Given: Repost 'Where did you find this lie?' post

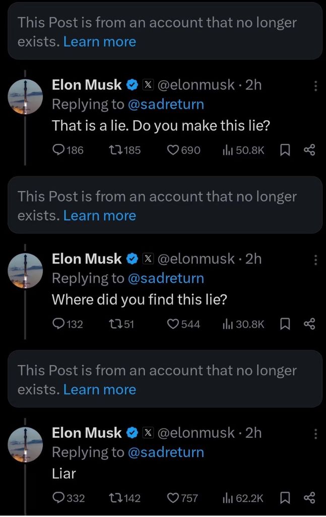Looking at the screenshot, I should (x=116, y=324).
